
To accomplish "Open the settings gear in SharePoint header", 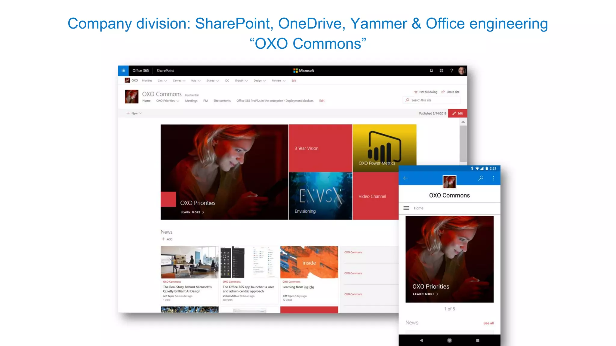I will coord(442,71).
